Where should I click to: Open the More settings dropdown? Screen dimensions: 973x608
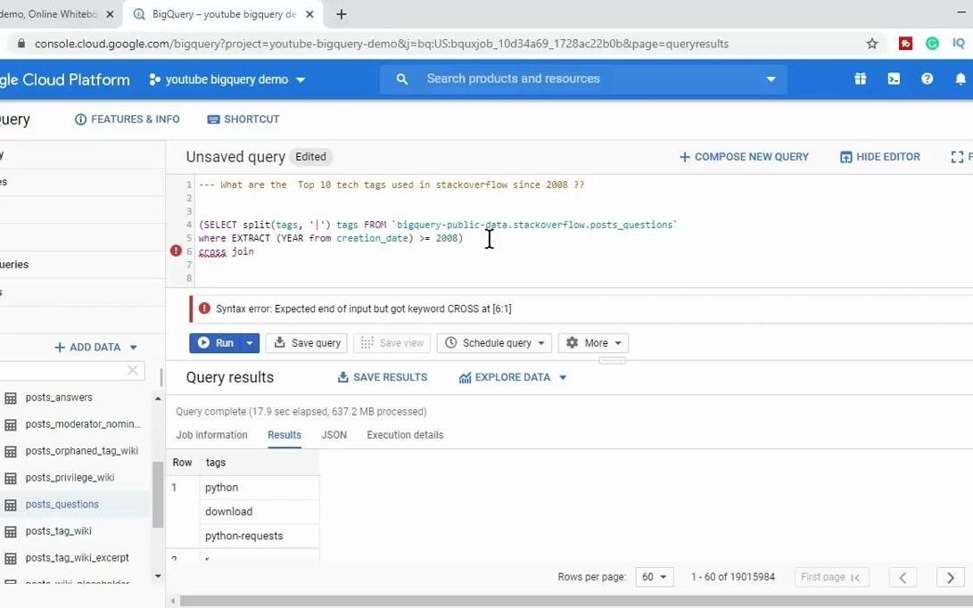tap(593, 343)
